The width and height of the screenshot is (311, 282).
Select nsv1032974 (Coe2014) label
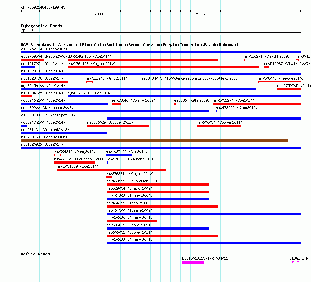(x=233, y=100)
